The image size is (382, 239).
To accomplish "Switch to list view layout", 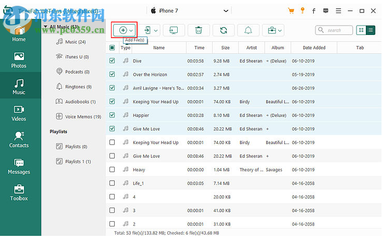I will click(371, 30).
